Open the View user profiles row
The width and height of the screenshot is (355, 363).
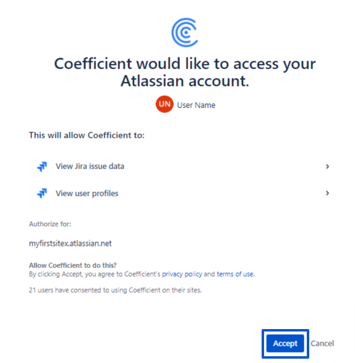pyautogui.click(x=182, y=193)
